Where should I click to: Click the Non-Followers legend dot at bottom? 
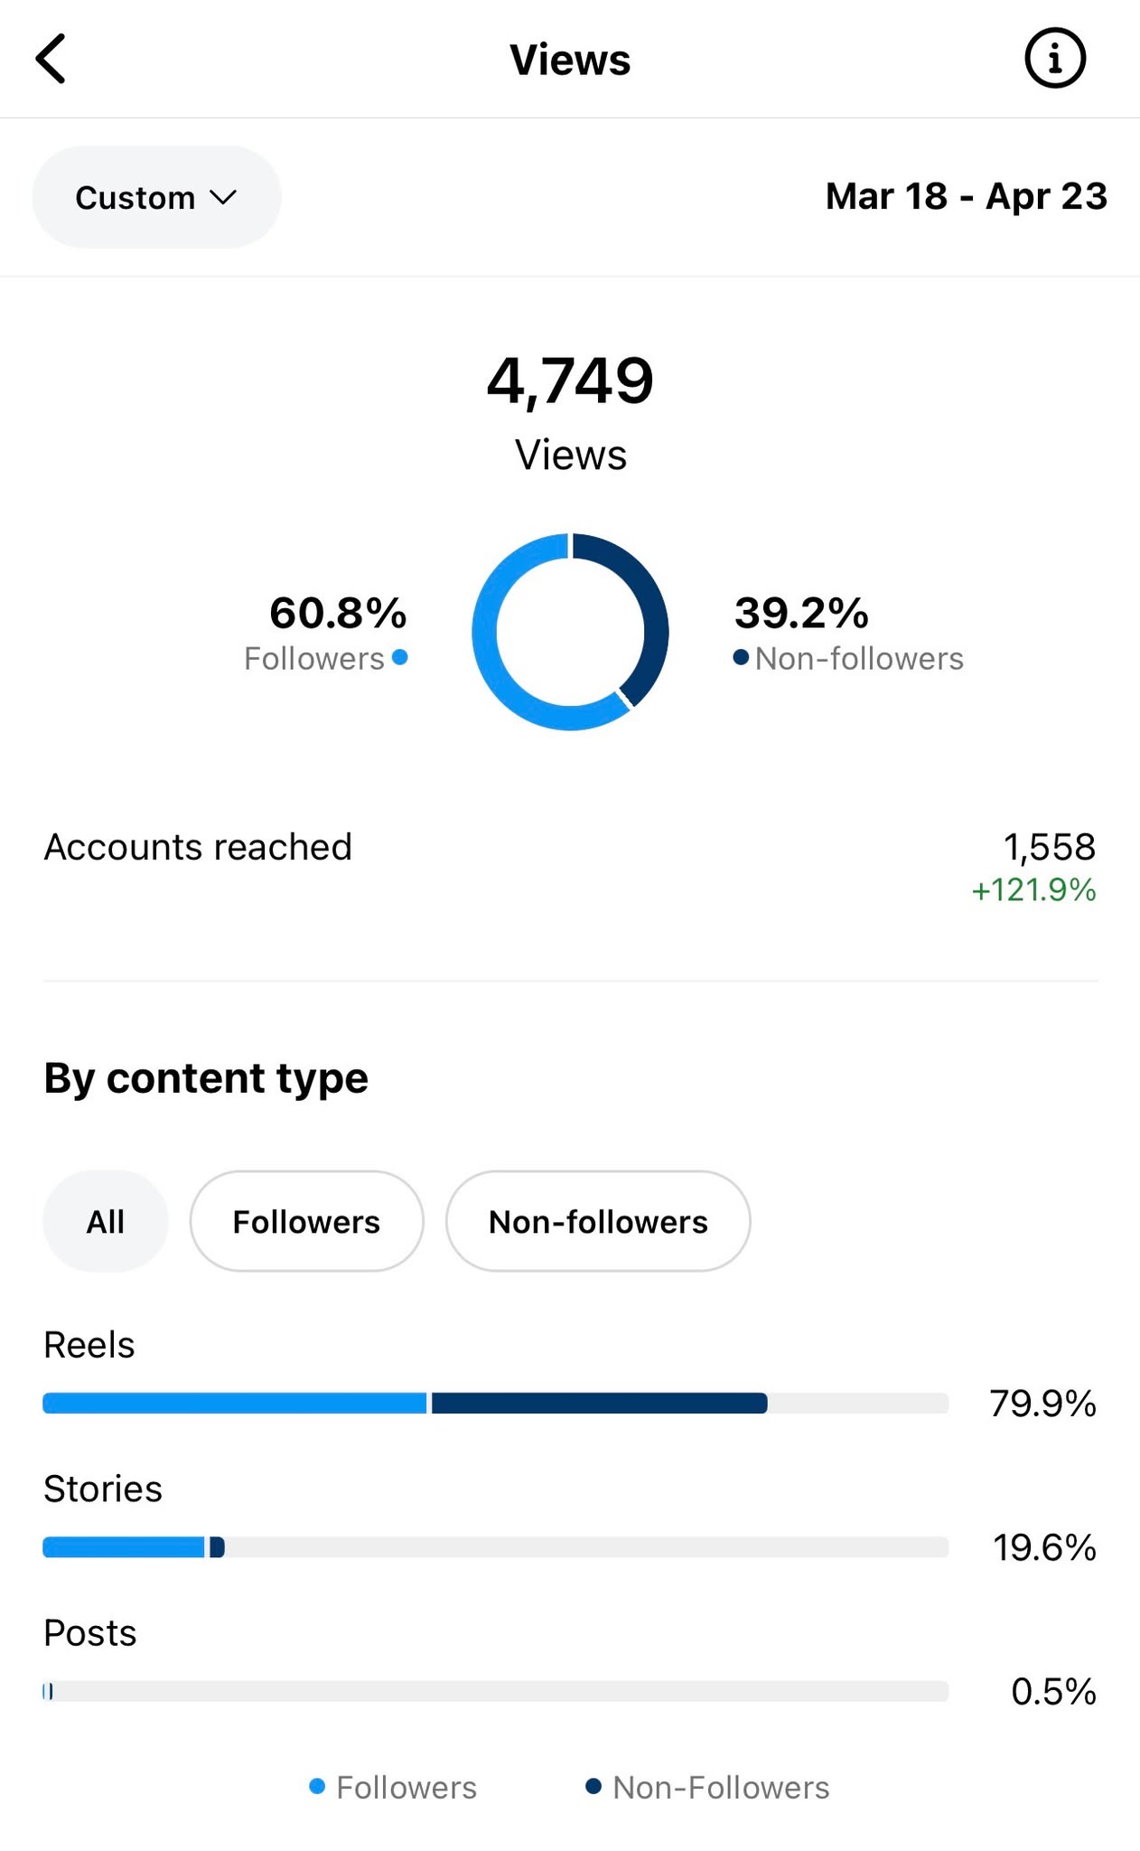(x=593, y=1786)
